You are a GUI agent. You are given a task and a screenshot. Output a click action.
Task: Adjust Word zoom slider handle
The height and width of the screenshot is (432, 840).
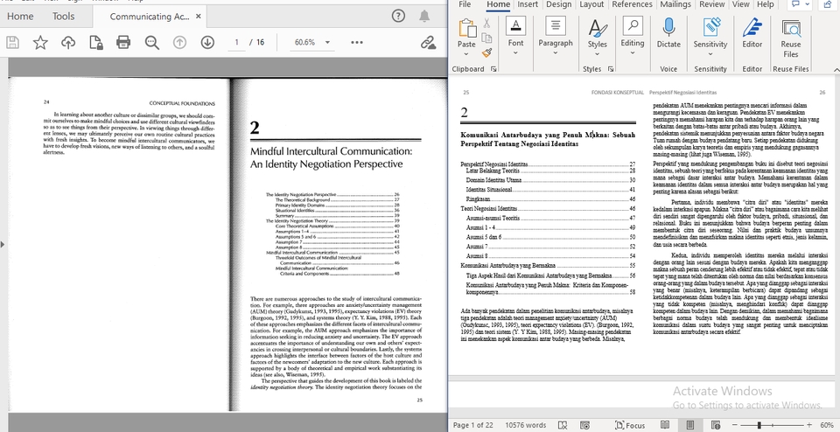pos(759,425)
